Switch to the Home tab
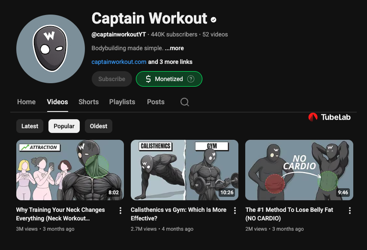 coord(27,102)
